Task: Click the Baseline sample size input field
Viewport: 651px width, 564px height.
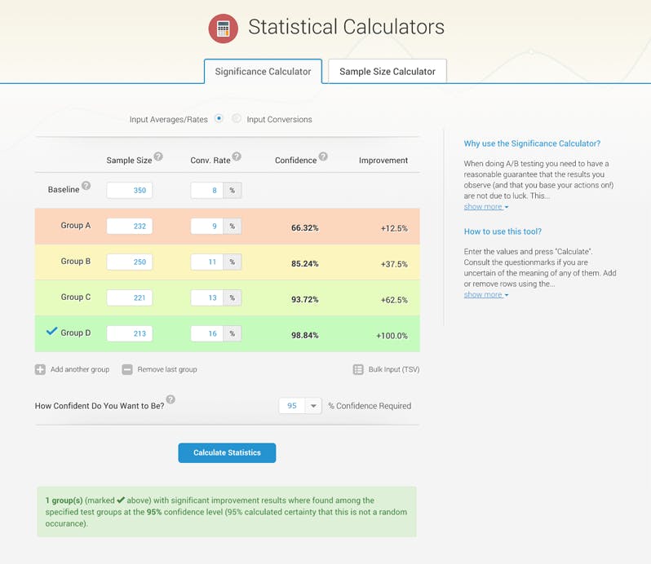Action: click(x=129, y=191)
